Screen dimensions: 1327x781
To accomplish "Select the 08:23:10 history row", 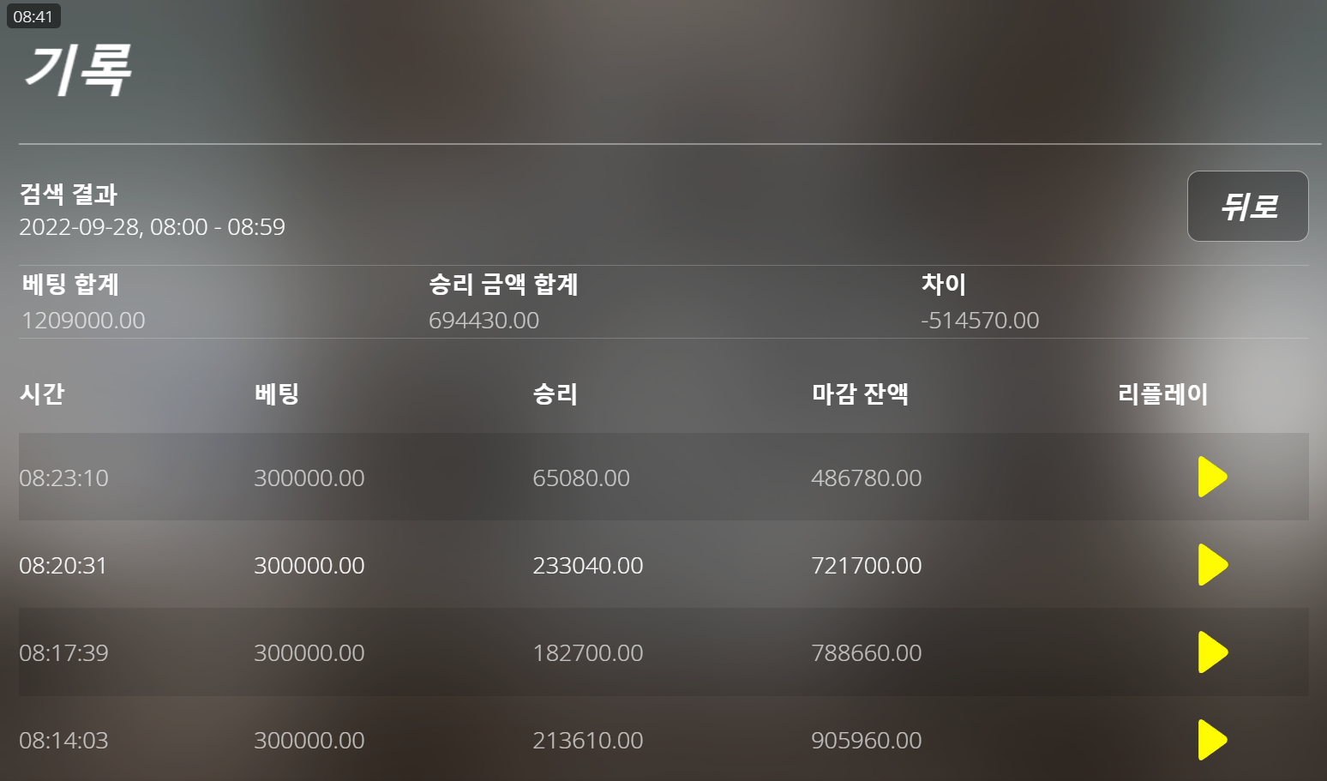I will 663,477.
